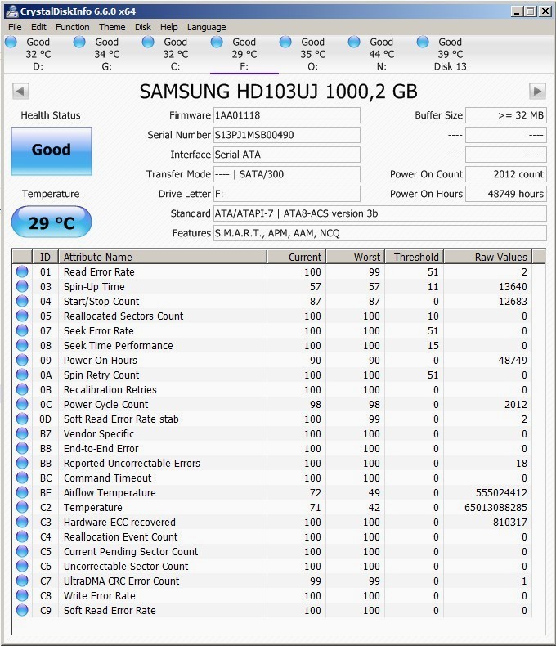Click the Disk 13 status orb
This screenshot has height=646, width=556.
point(423,42)
